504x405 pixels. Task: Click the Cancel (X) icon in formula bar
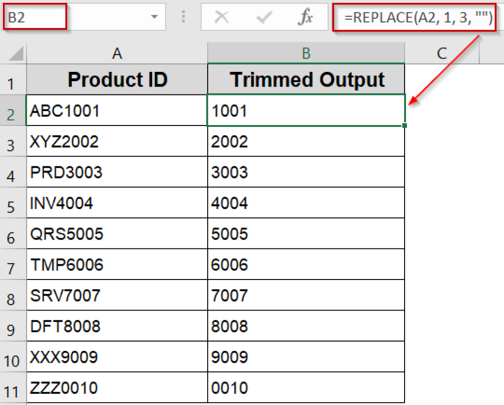222,17
